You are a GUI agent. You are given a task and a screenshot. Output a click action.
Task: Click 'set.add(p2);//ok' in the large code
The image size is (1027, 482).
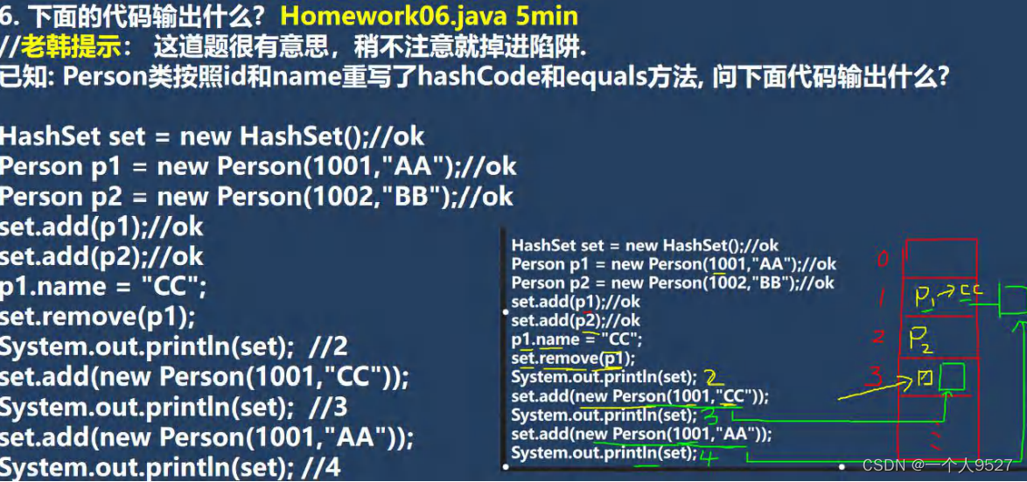(101, 256)
